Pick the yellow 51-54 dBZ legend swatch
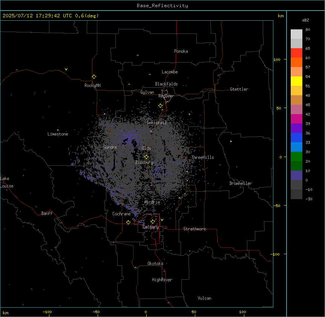This screenshot has height=317, width=325. [296, 81]
